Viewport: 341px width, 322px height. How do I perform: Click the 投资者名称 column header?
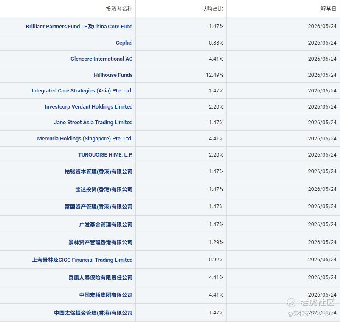tap(119, 8)
